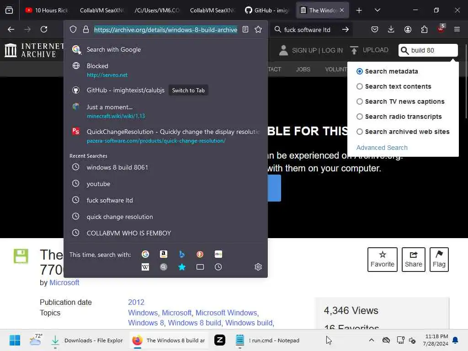Search this time with Wikipedia icon
Image resolution: width=468 pixels, height=351 pixels.
(145, 267)
